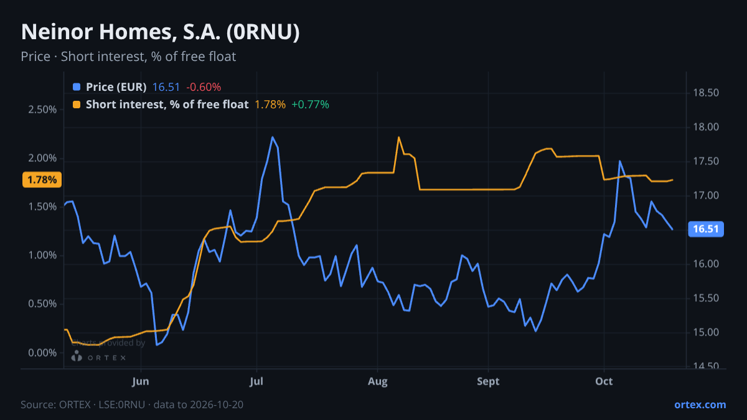This screenshot has width=747, height=420.
Task: Click the Jun x-axis label
Action: pos(141,381)
